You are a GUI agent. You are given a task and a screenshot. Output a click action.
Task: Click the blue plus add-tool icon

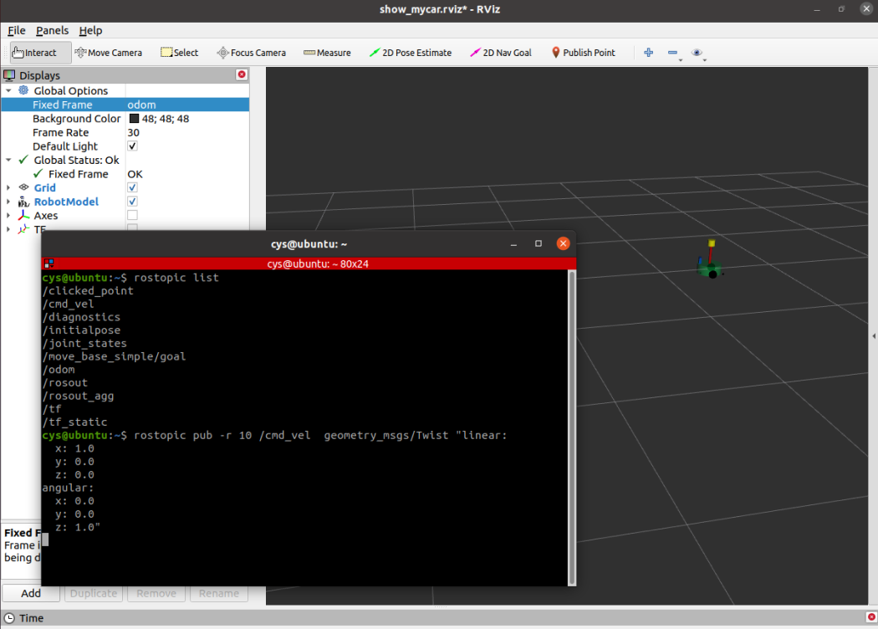pyautogui.click(x=648, y=52)
